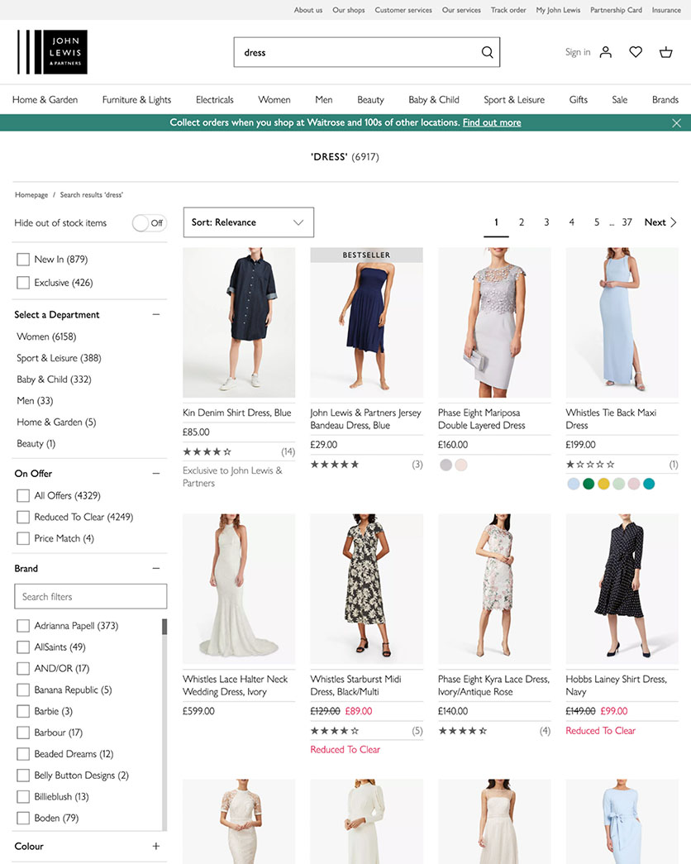Click the wishlist heart icon
This screenshot has width=691, height=864.
635,51
